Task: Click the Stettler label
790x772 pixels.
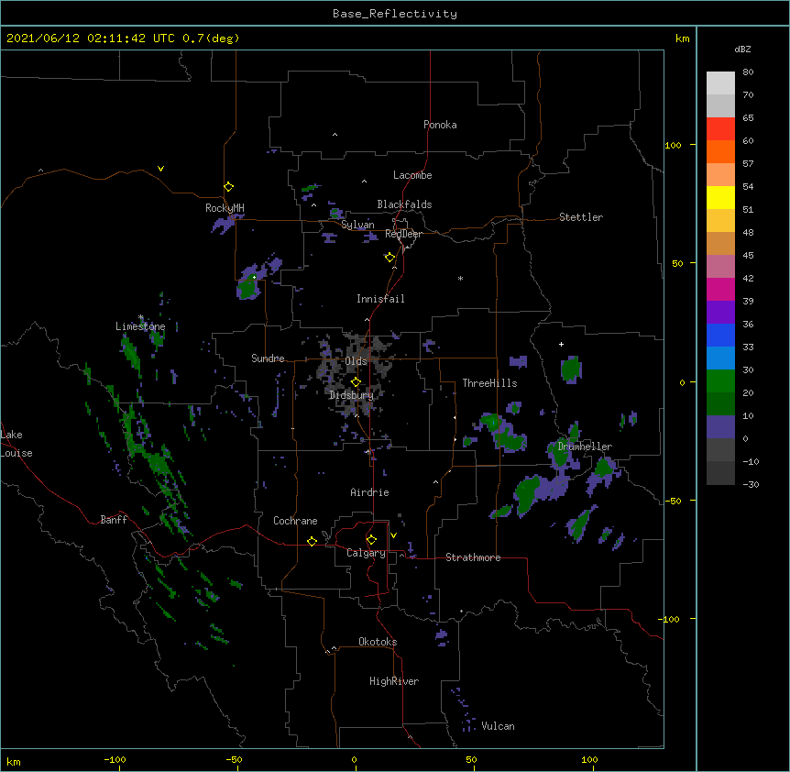Action: coord(581,217)
